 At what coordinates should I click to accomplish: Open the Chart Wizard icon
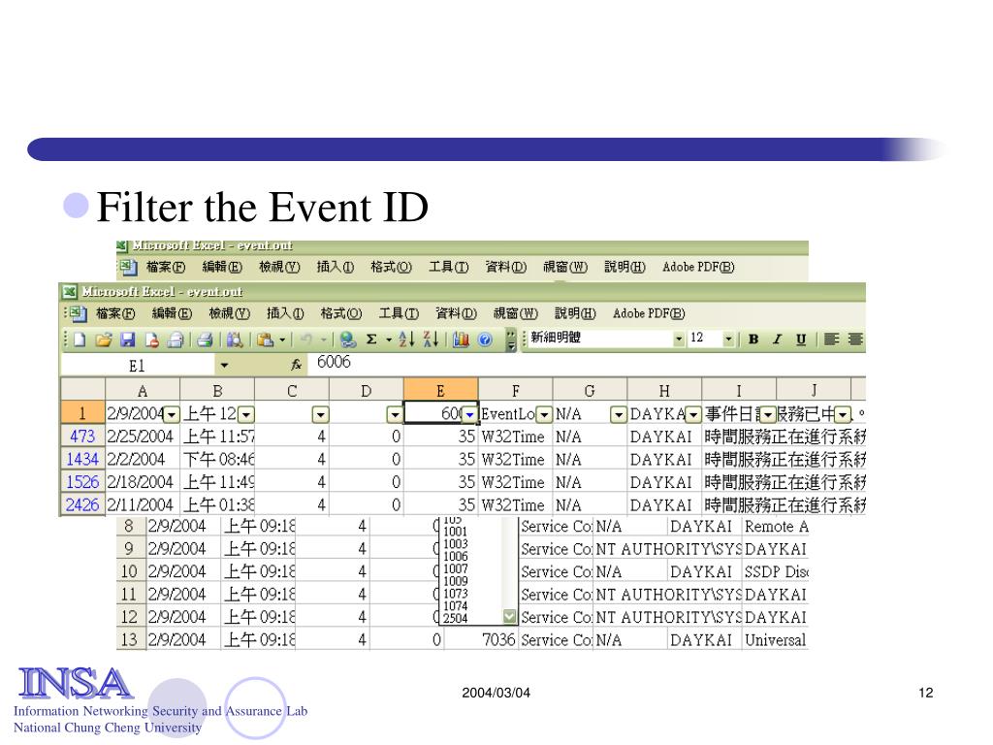[461, 340]
